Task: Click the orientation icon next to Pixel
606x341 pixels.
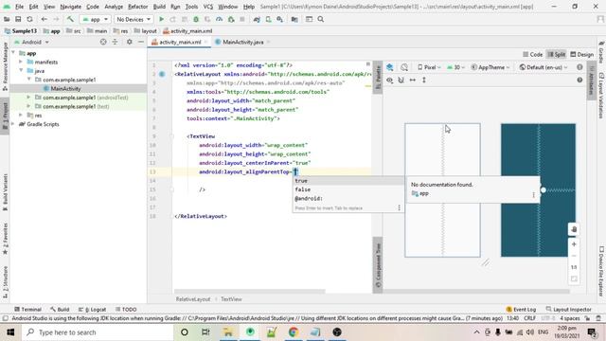Action: 404,67
